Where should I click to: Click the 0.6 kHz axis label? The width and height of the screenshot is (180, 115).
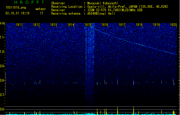pos(2,109)
